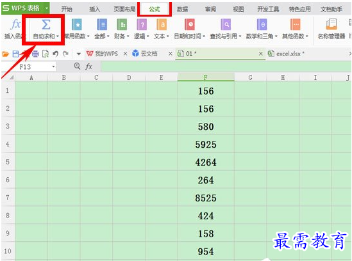Select cell with value 580

206,126
